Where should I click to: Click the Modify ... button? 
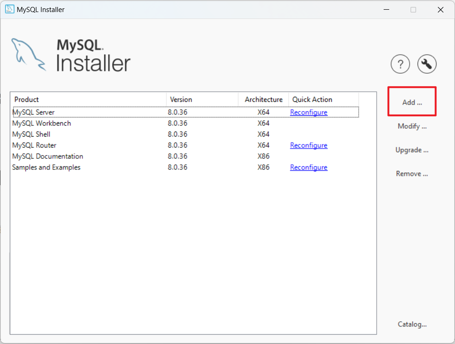point(412,126)
